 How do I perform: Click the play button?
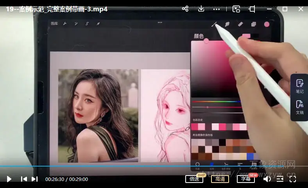pyautogui.click(x=9, y=179)
